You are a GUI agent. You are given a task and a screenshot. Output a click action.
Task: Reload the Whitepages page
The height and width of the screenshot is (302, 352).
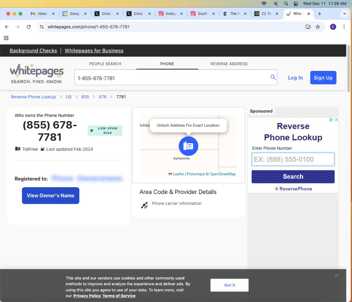tap(29, 27)
